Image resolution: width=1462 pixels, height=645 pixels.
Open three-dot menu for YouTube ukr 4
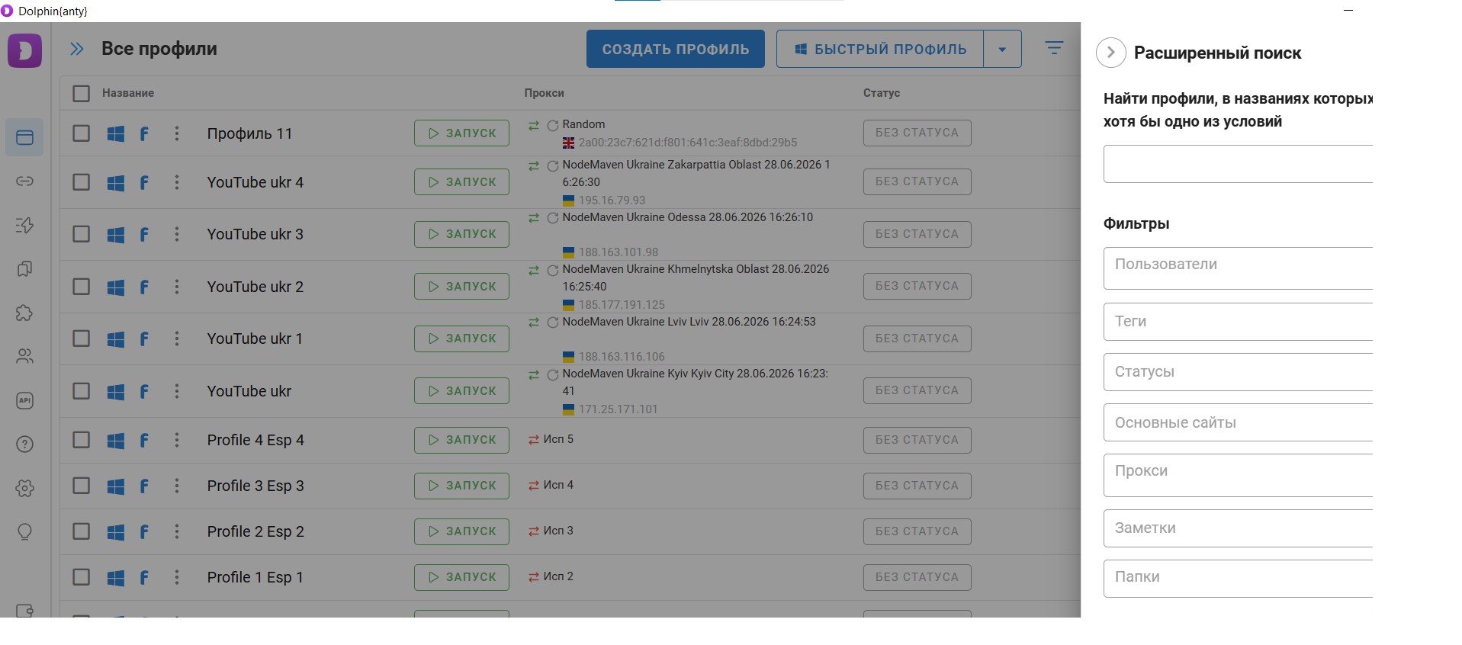tap(177, 182)
